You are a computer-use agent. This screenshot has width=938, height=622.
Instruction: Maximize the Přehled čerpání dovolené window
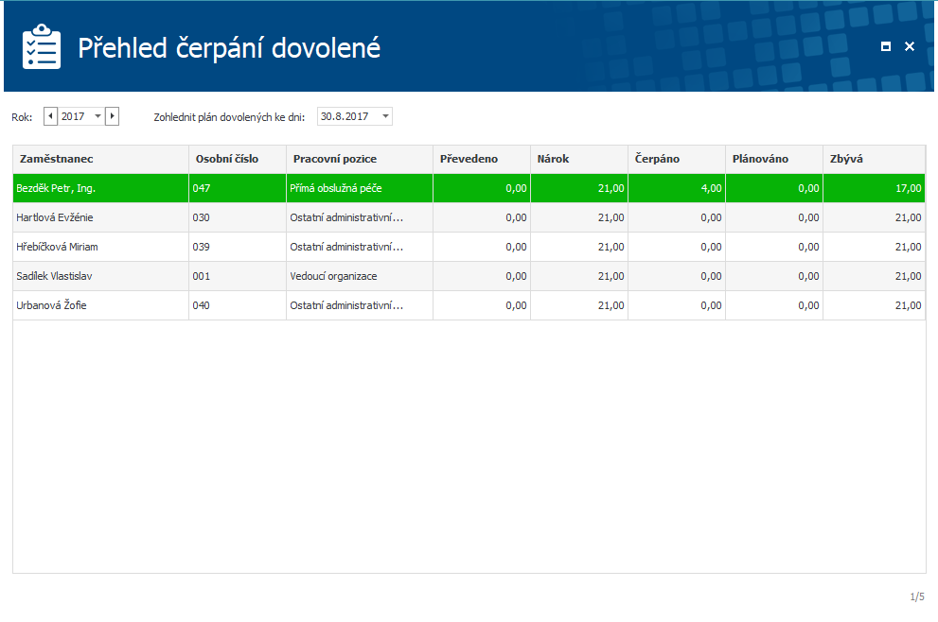tap(886, 46)
